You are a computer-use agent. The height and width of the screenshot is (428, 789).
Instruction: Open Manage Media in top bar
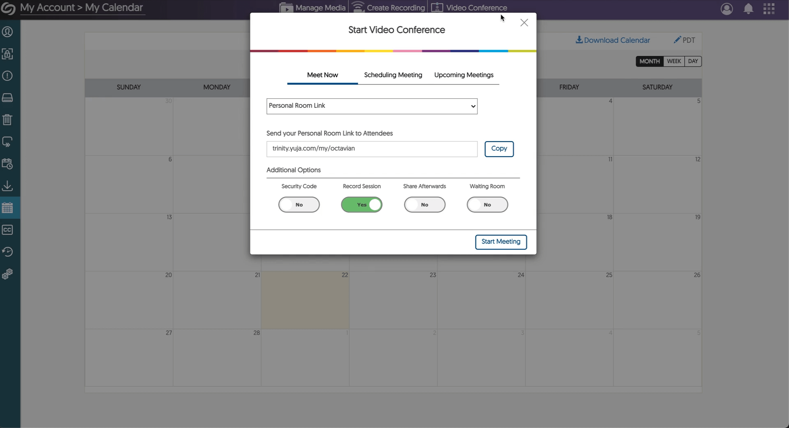point(313,8)
